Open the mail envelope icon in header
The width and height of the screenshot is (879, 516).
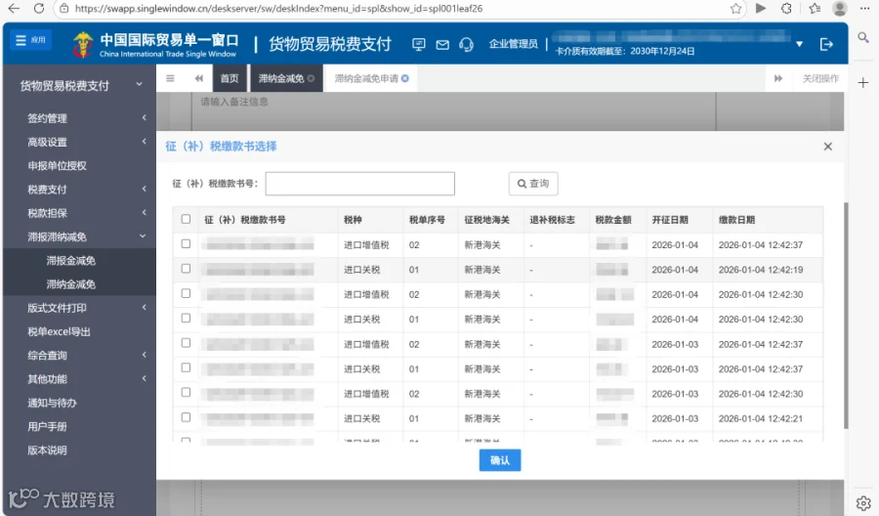442,44
